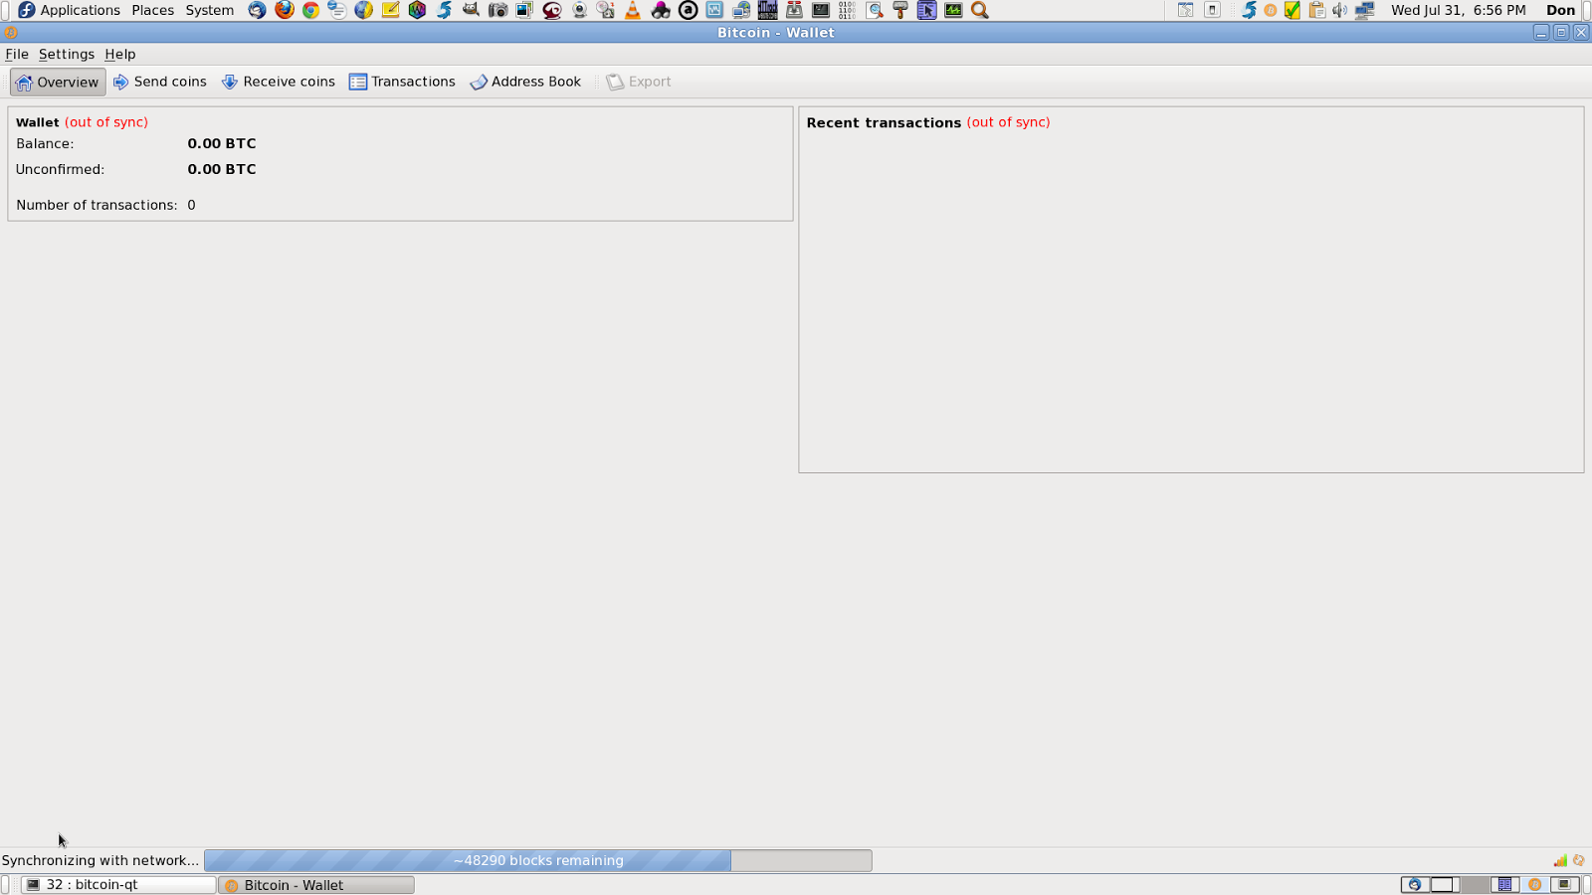Screen dimensions: 1592x895
Task: Click the blocks remaining progress bar
Action: tap(538, 860)
